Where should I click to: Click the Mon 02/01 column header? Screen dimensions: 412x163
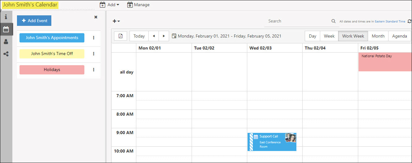[164, 48]
